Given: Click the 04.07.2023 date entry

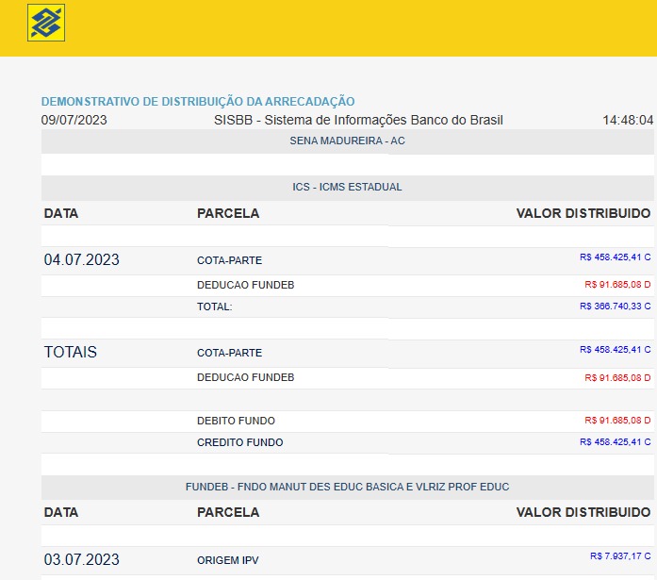Looking at the screenshot, I should [x=82, y=259].
